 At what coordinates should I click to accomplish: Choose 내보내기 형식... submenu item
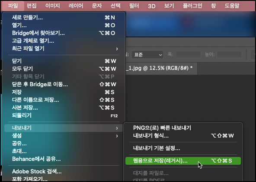click(183, 135)
